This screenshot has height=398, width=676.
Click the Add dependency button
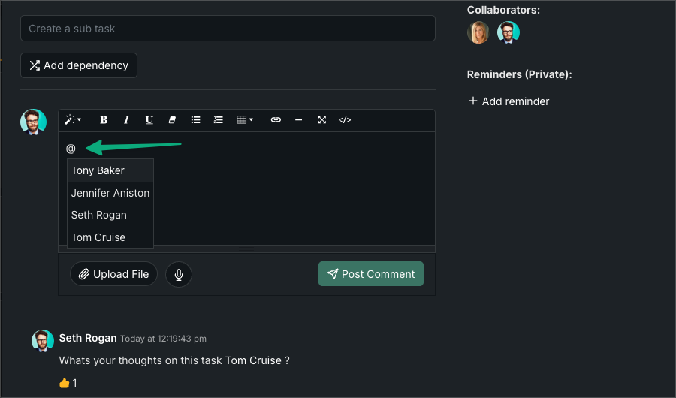point(79,65)
